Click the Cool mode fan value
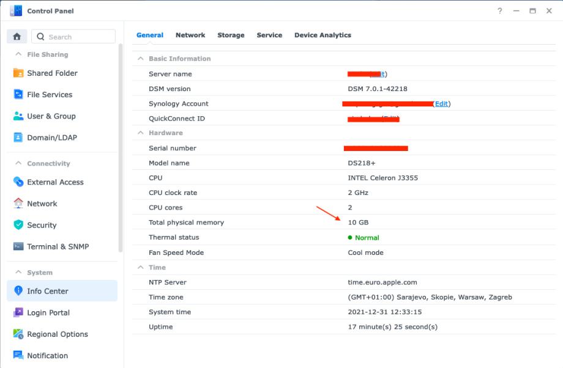563x368 pixels. click(x=365, y=252)
